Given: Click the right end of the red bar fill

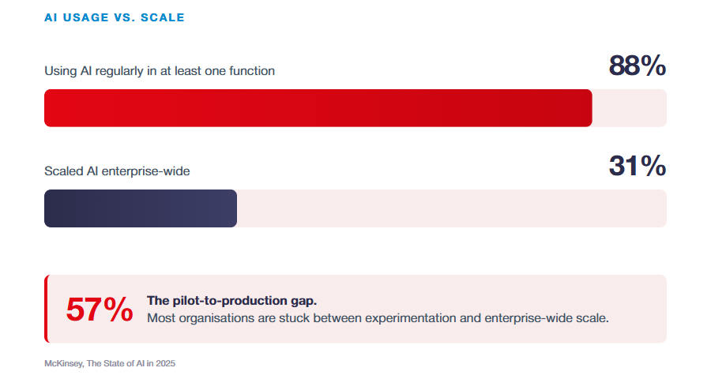Looking at the screenshot, I should click(x=588, y=108).
